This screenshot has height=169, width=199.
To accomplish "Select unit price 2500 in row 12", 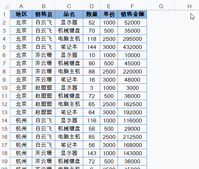I will tap(109, 104).
